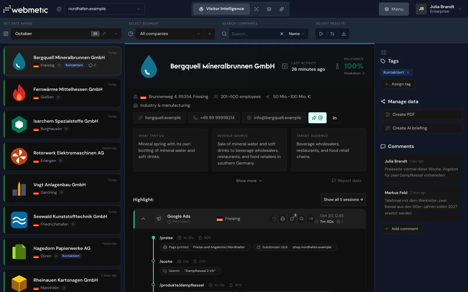
Task: Collapse the Google Ads session
Action: [143, 218]
